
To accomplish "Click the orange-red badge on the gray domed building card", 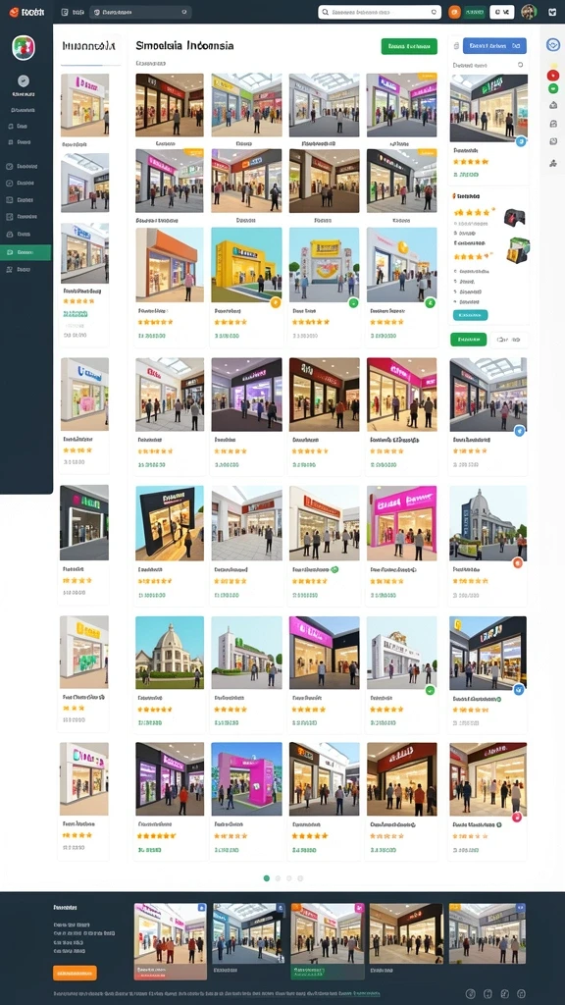I will 518,562.
